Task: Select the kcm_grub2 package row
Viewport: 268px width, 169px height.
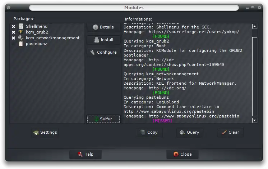Action: [x=47, y=32]
